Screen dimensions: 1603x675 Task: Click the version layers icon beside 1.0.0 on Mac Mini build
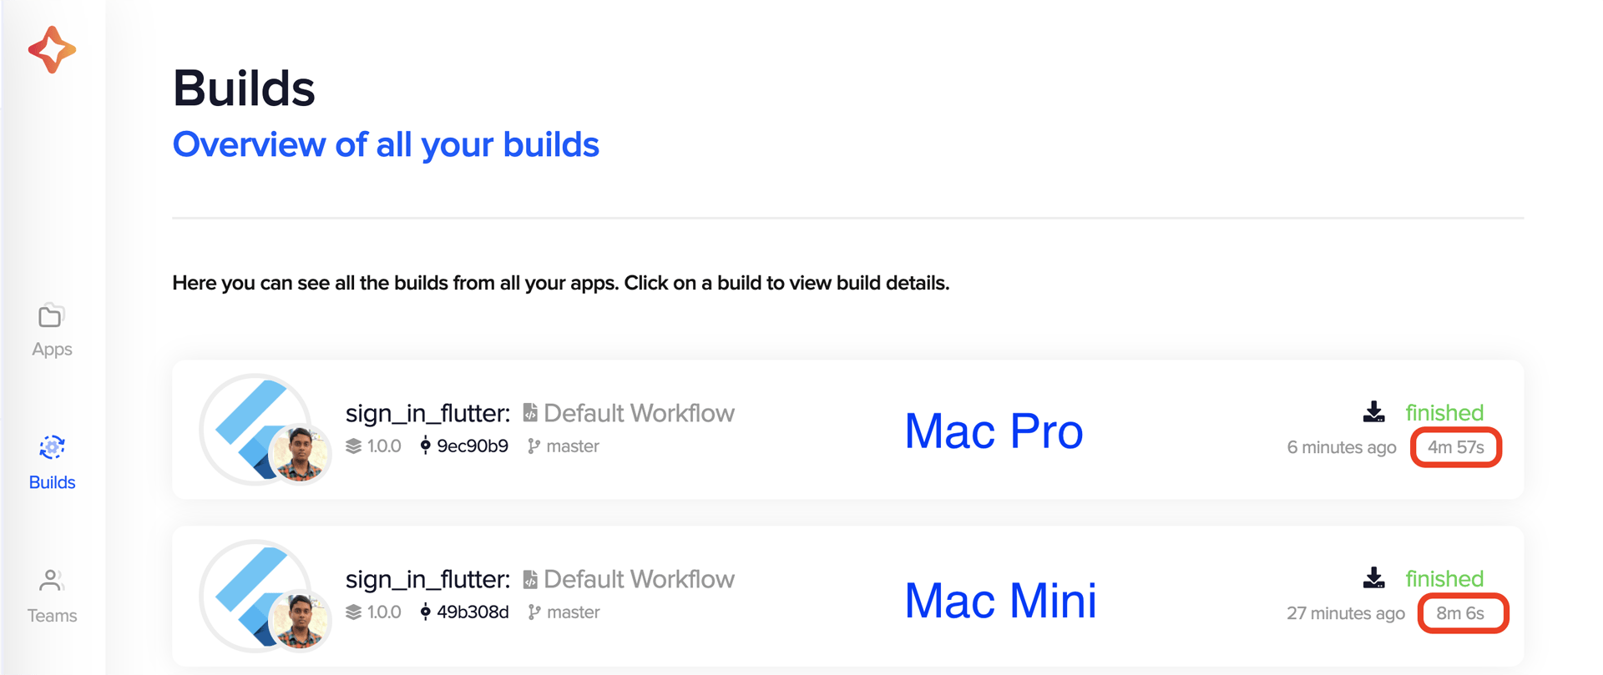(354, 612)
